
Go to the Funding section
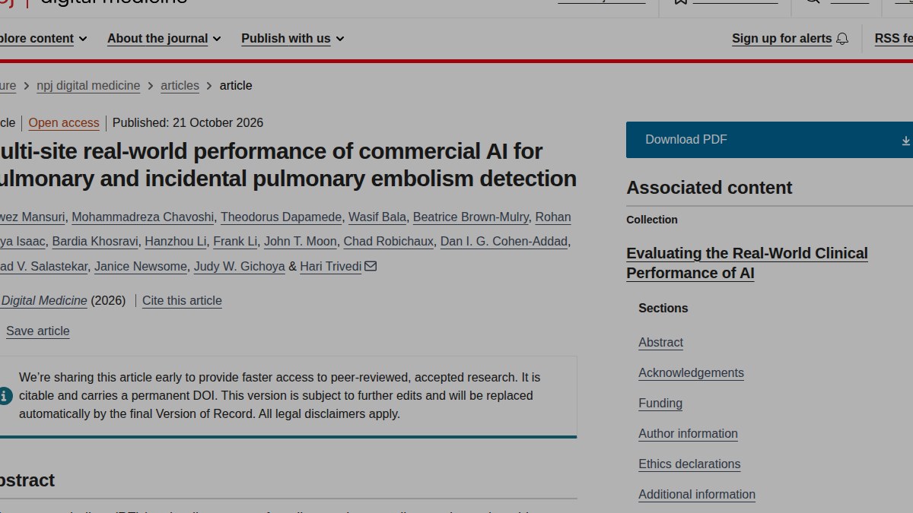tap(660, 404)
